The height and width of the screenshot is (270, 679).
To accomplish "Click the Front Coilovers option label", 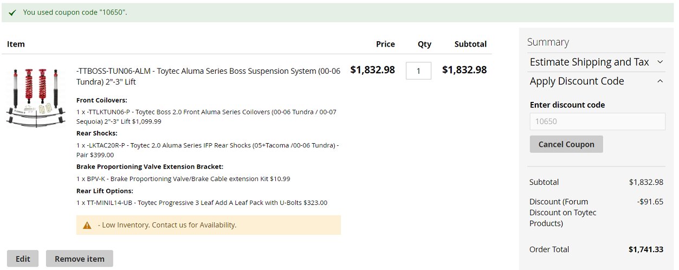I will [102, 100].
